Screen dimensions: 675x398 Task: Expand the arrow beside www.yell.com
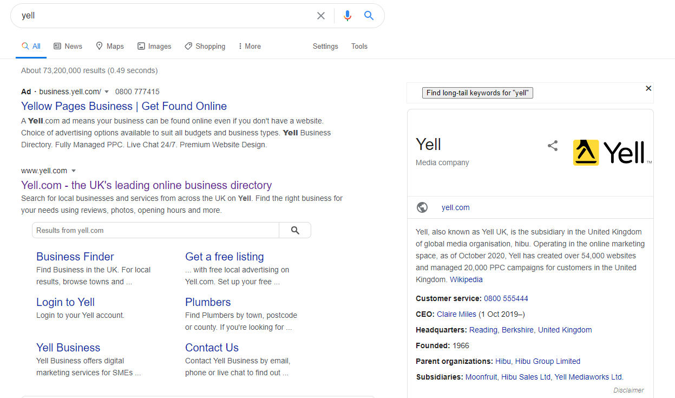[x=74, y=171]
